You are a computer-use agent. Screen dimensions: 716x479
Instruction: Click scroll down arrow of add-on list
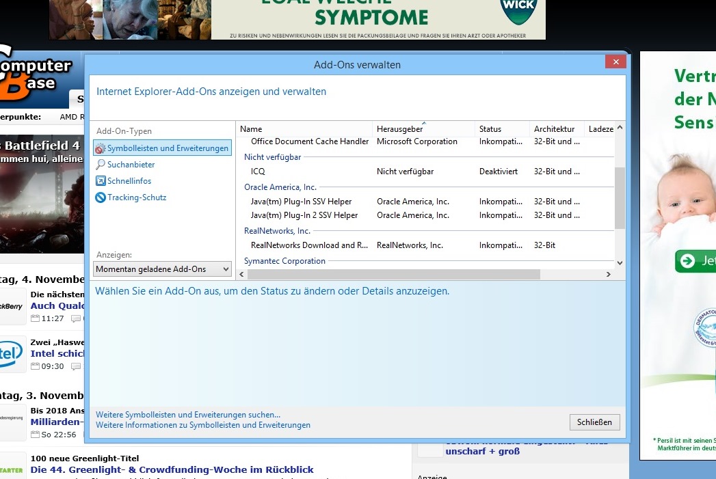coord(620,263)
